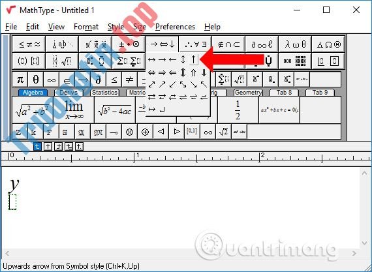Insert the left-right single arrow symbol
Viewport: 372px width, 272px height.
[x=151, y=59]
